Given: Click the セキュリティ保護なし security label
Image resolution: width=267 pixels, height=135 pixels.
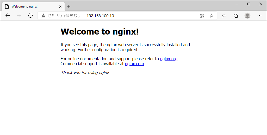Looking at the screenshot, I should [64, 16].
